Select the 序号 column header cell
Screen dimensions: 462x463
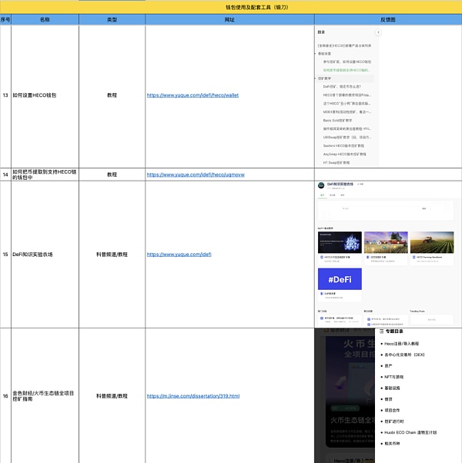coord(5,19)
